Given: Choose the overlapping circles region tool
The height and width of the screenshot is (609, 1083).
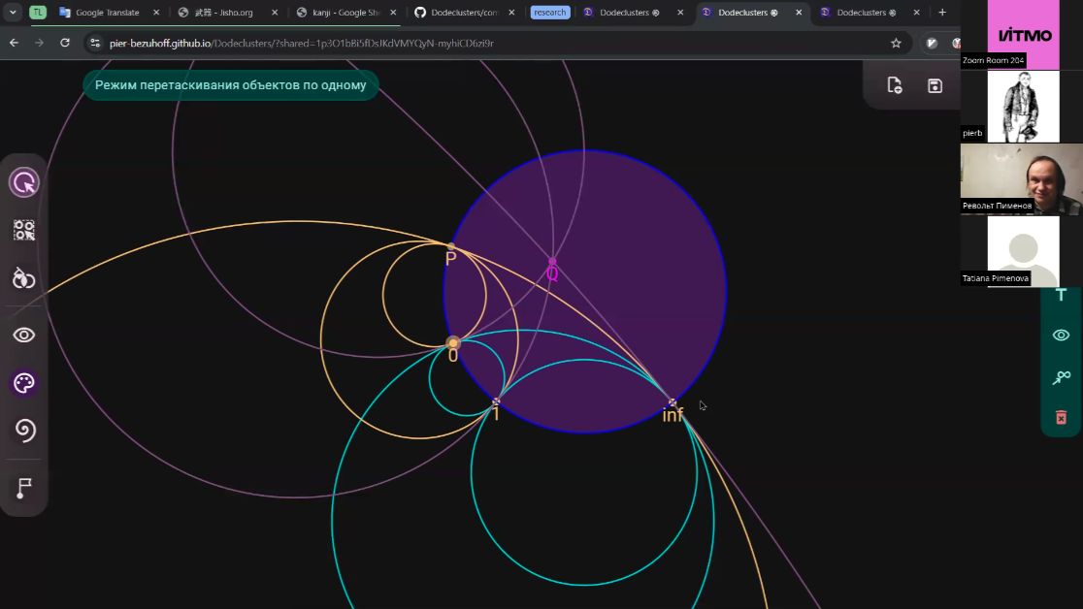Looking at the screenshot, I should tap(24, 278).
